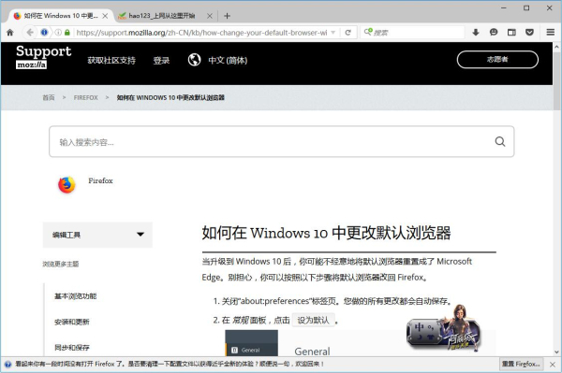Click the current page breadcrumb text
The image size is (562, 373).
coord(170,97)
